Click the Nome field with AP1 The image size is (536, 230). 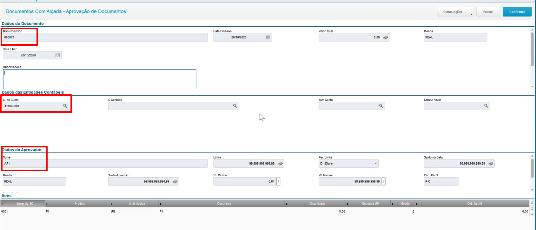click(x=105, y=164)
